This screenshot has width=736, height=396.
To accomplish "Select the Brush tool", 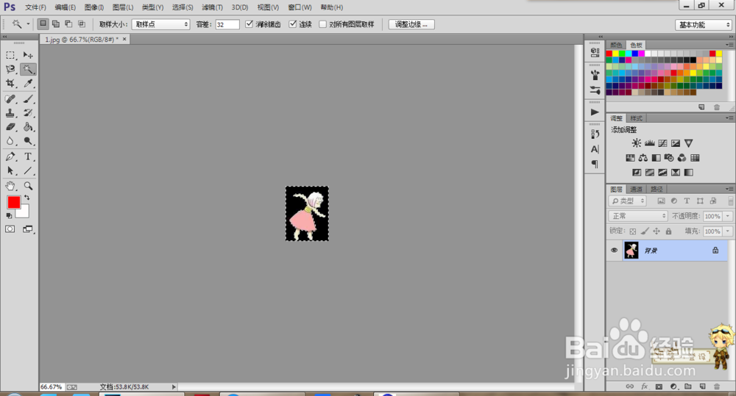I will pos(28,99).
